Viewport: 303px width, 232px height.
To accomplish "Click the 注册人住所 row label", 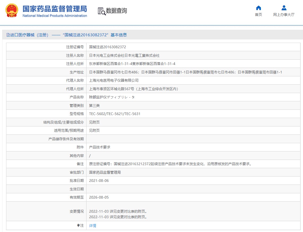I will 75,64.
